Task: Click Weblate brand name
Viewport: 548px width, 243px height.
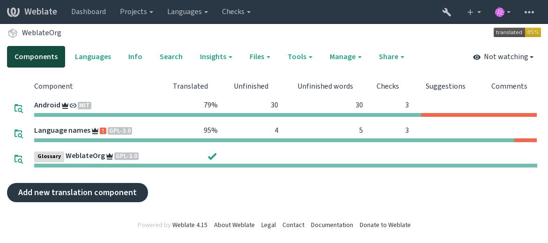Action: point(41,12)
